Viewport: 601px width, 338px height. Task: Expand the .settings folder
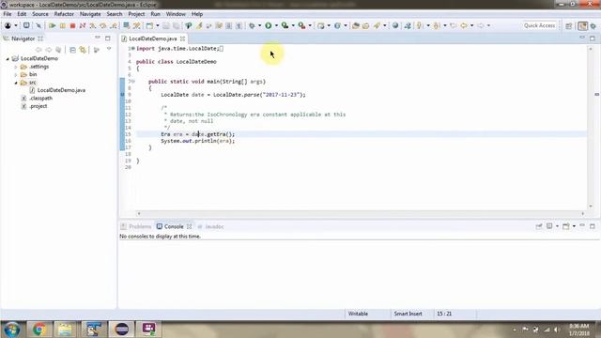16,67
